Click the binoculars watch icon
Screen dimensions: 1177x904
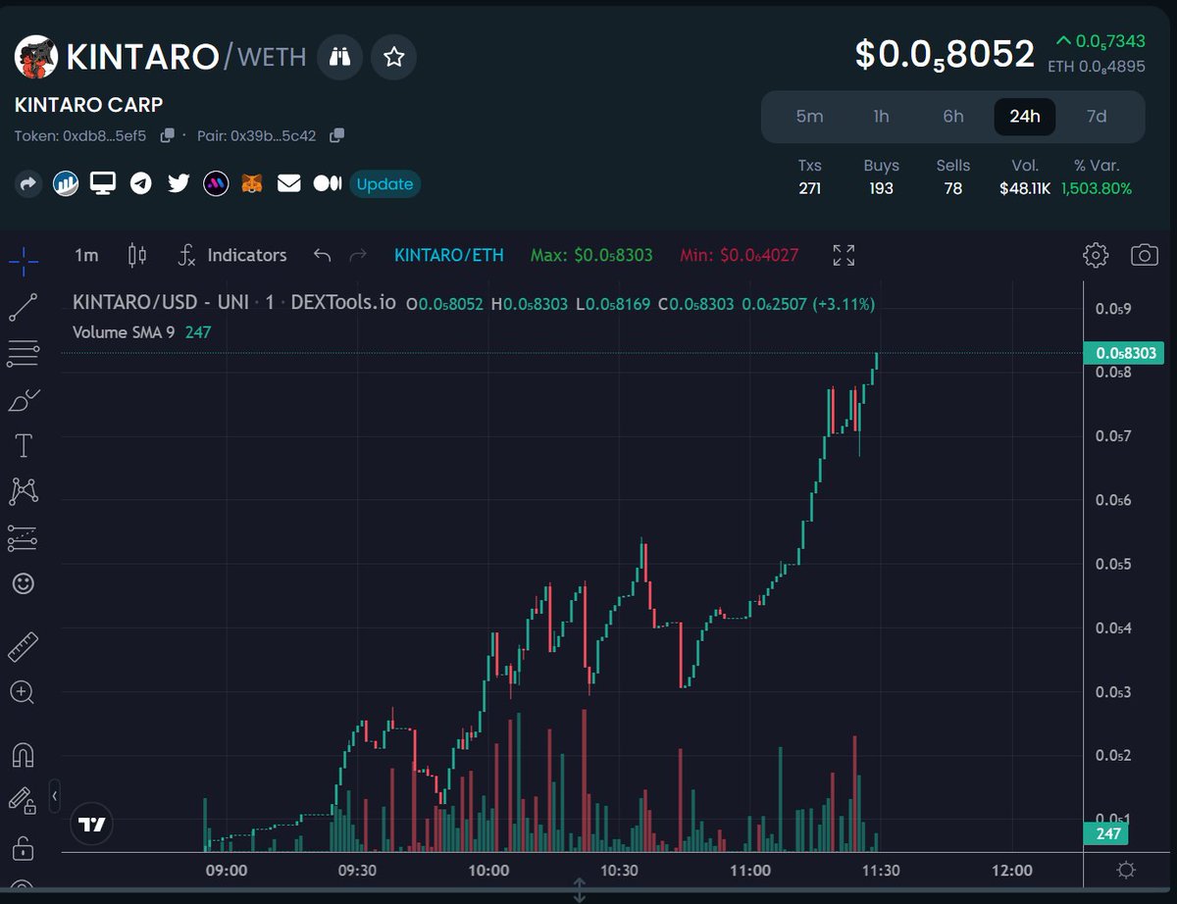click(340, 57)
